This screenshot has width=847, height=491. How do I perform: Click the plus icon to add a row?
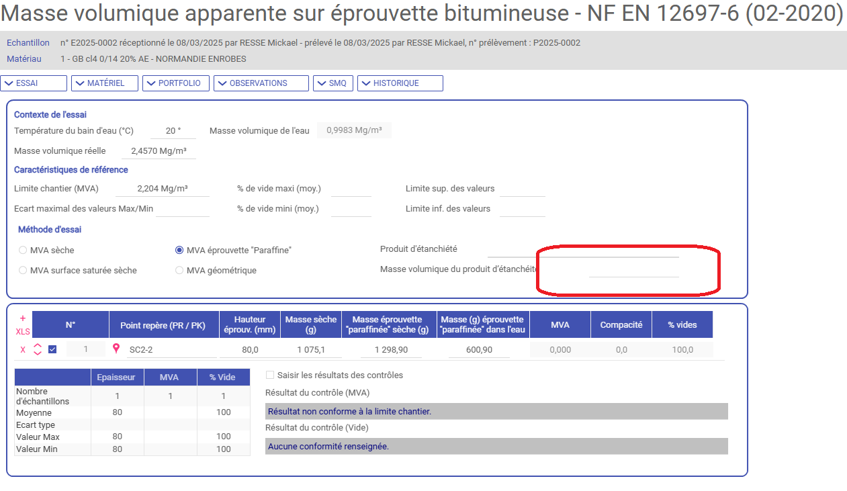point(22,318)
